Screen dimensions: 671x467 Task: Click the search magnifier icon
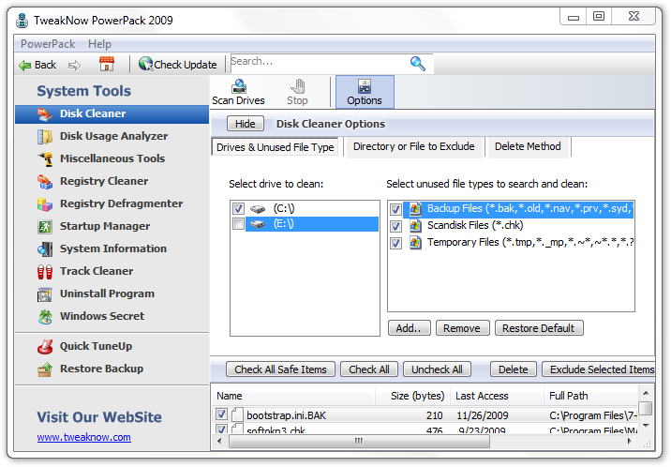tap(418, 64)
